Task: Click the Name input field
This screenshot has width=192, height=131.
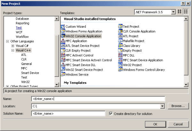Action: point(98,99)
